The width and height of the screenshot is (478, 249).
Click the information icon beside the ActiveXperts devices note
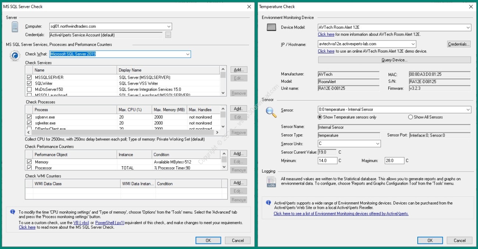tap(269, 203)
